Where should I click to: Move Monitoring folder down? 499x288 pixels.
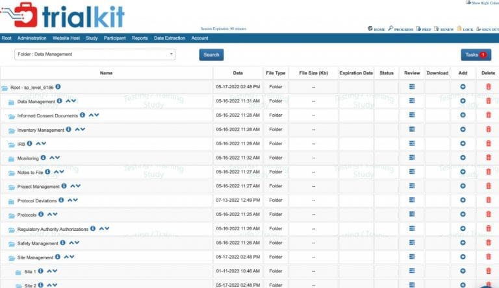point(57,158)
